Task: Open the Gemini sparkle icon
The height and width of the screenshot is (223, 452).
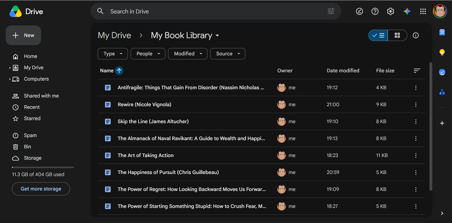Action: click(407, 11)
